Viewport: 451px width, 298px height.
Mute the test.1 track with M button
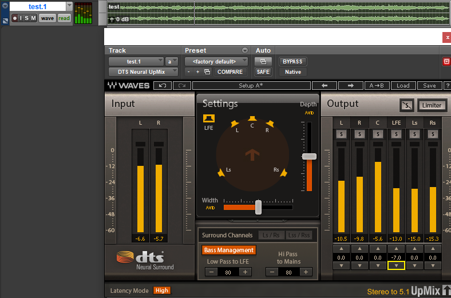click(x=33, y=18)
